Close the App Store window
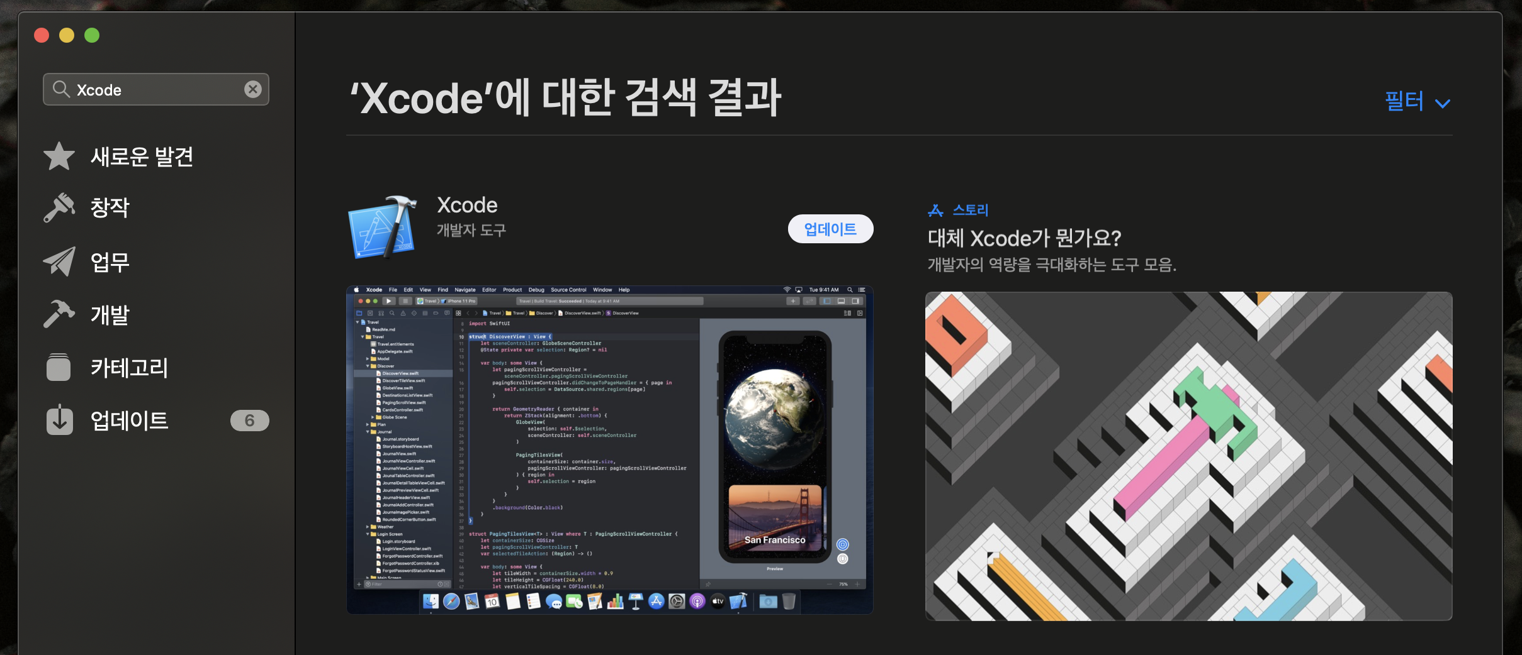Viewport: 1522px width, 655px height. pos(42,35)
